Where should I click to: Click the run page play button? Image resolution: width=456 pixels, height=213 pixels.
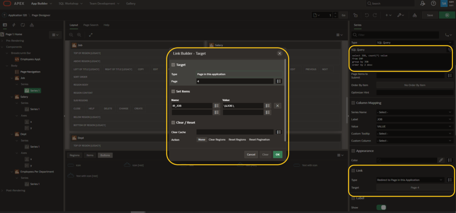pyautogui.click(x=447, y=15)
